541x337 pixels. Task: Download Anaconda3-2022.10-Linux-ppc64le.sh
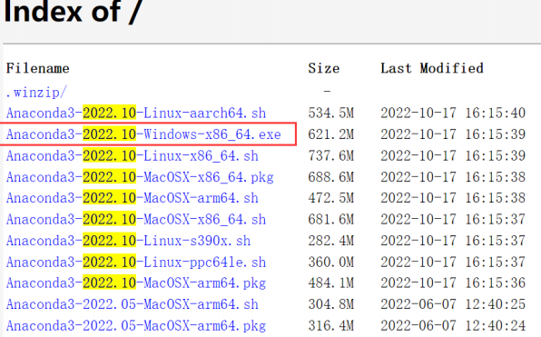coord(136,263)
